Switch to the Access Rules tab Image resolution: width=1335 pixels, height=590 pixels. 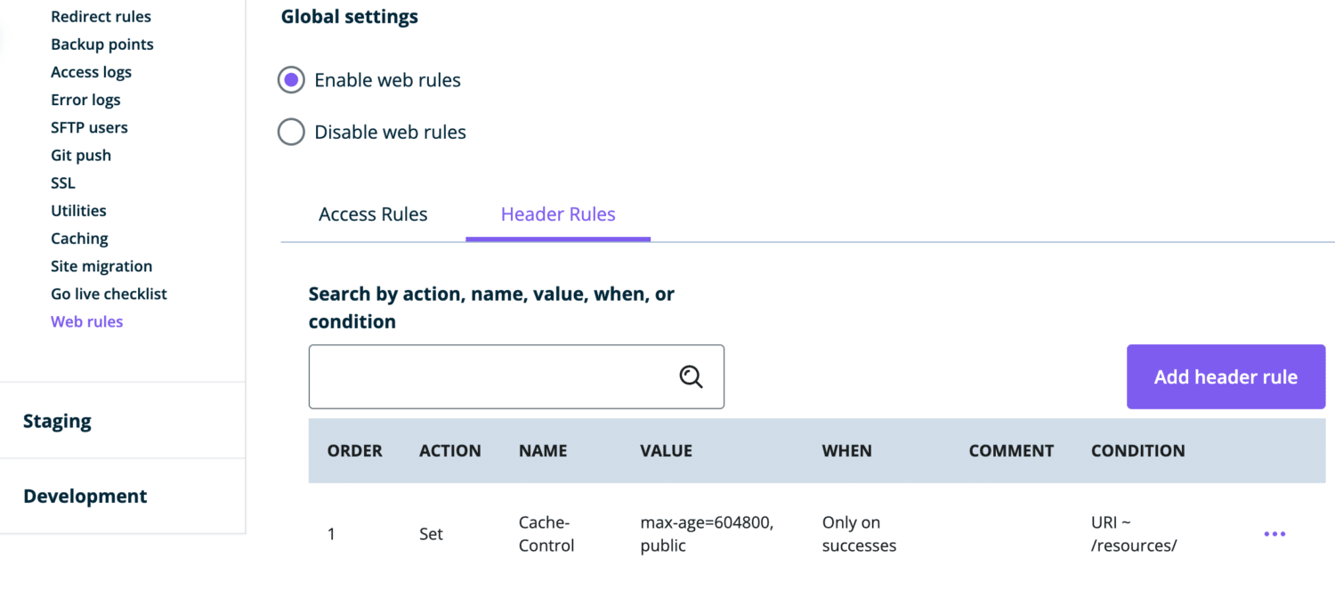click(373, 214)
